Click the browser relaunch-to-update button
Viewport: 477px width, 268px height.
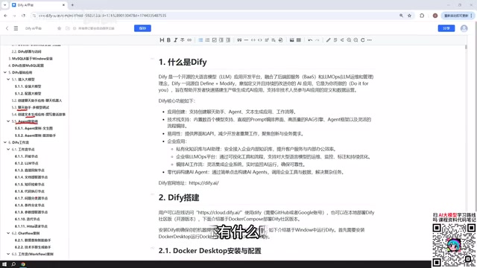coord(458,16)
